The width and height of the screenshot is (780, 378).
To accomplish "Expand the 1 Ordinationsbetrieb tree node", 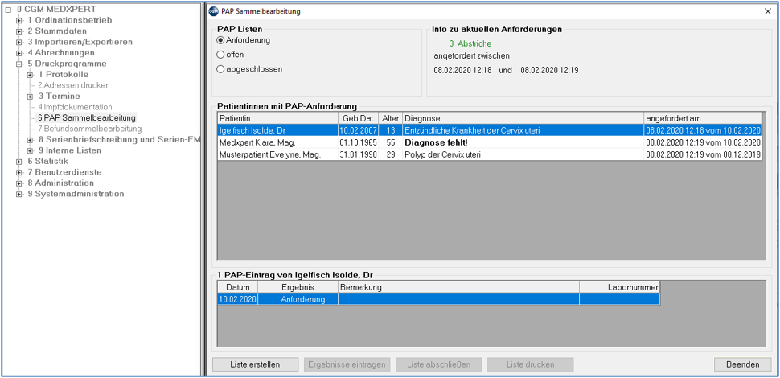I will pos(19,20).
